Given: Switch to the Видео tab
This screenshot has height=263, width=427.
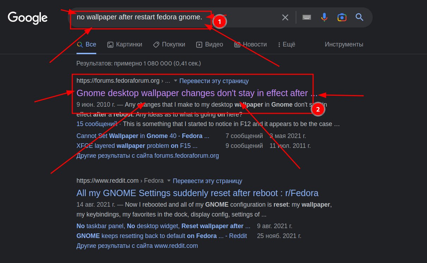Looking at the screenshot, I should point(209,44).
